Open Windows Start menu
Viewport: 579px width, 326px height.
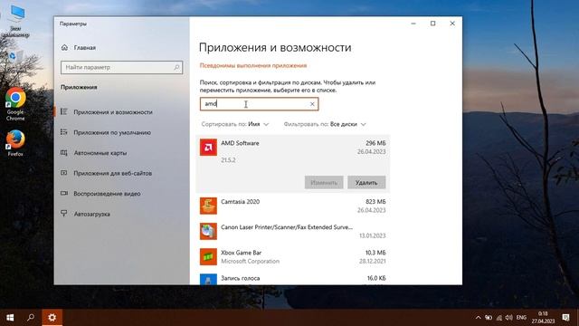pyautogui.click(x=10, y=318)
